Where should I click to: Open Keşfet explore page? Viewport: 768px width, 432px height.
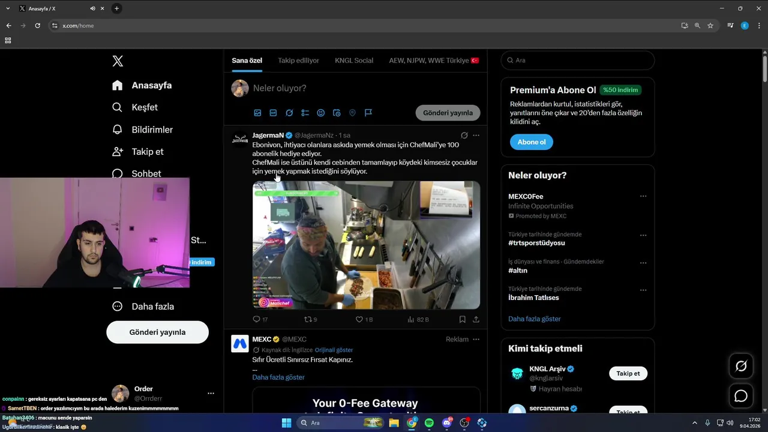(x=135, y=107)
